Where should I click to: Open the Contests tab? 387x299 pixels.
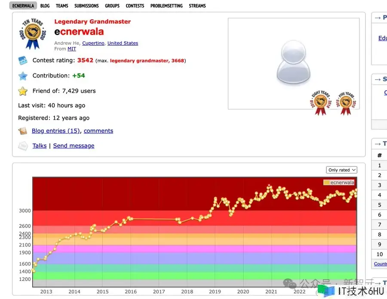tap(135, 6)
